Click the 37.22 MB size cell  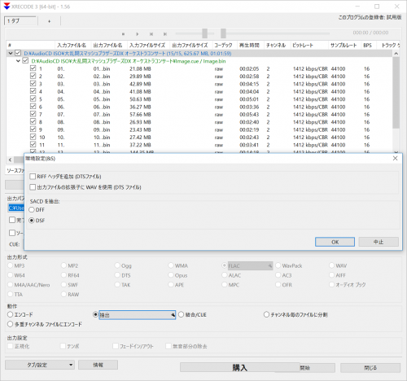pos(140,145)
